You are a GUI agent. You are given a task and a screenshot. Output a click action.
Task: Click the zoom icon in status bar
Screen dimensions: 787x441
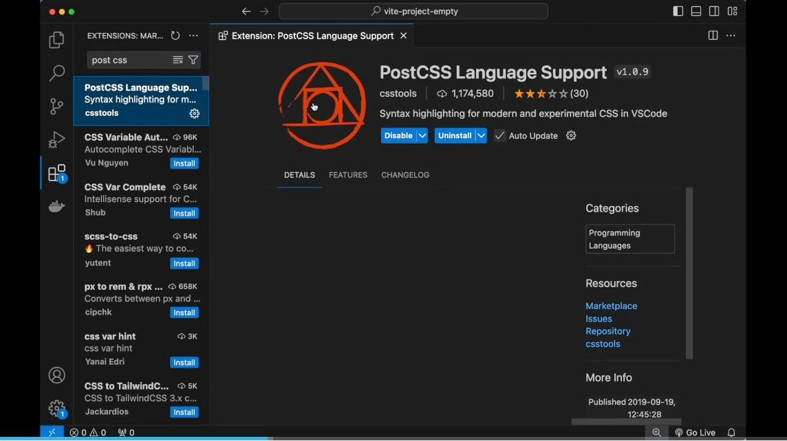pos(656,433)
